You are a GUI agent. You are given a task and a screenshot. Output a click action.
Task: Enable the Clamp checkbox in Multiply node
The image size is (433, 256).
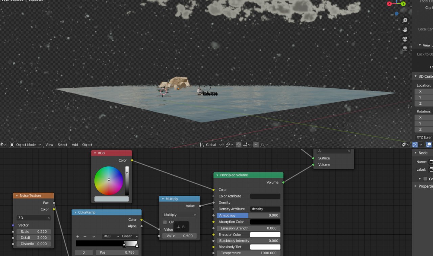click(165, 222)
